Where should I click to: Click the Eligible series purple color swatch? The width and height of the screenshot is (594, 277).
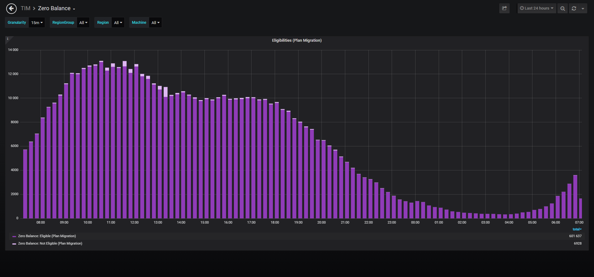pyautogui.click(x=14, y=236)
